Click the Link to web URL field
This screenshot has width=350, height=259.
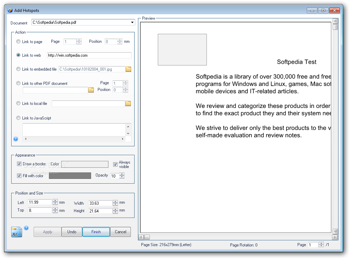point(89,55)
